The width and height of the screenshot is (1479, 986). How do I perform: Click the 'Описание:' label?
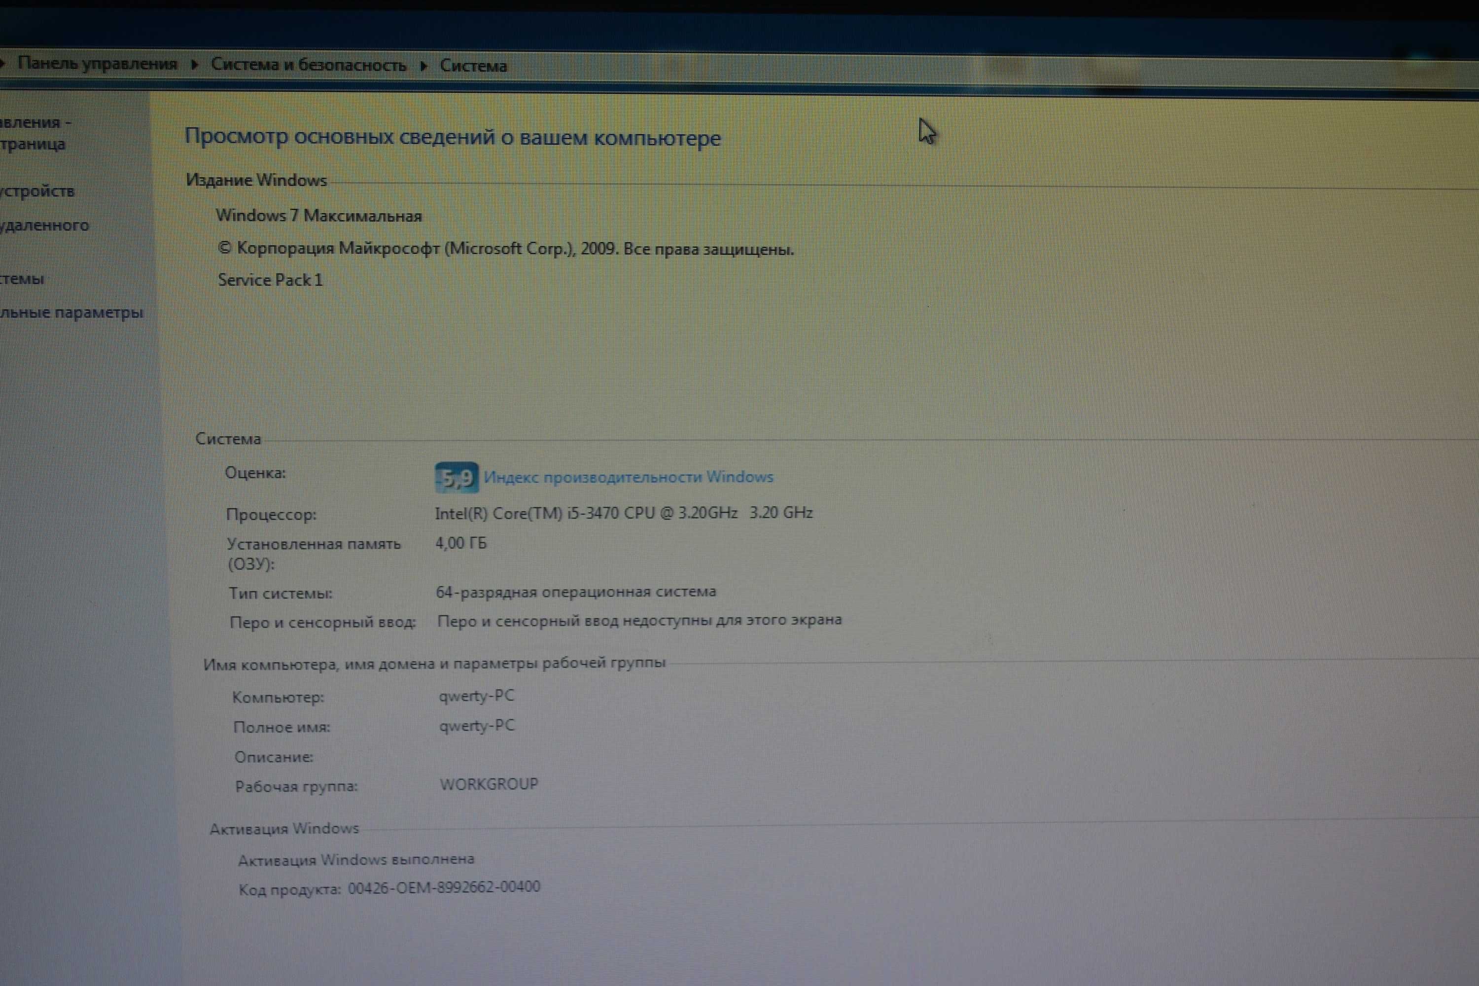pos(274,756)
